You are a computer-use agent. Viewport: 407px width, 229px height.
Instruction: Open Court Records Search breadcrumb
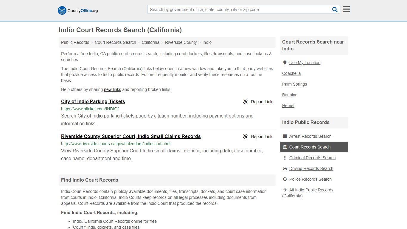[x=115, y=42]
